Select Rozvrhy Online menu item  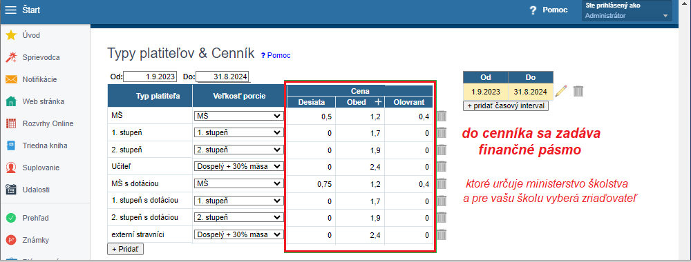[x=48, y=123]
